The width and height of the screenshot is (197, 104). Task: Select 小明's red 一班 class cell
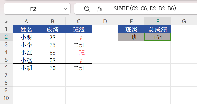tap(79, 37)
